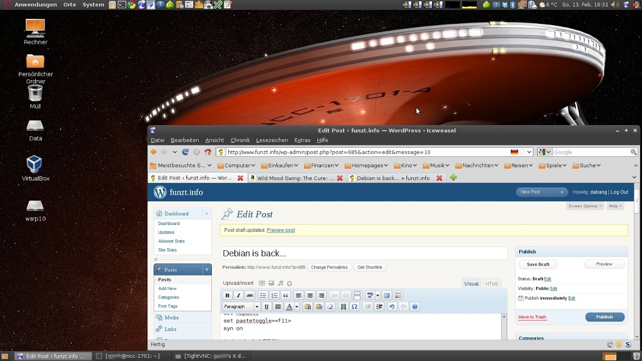
Task: Toggle fullscreen editing mode
Action: 386,295
